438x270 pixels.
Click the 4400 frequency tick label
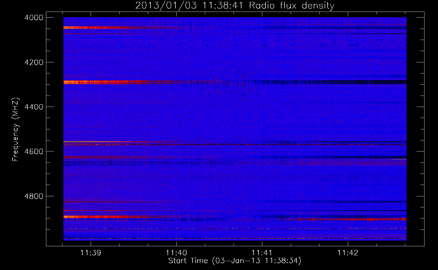point(34,107)
